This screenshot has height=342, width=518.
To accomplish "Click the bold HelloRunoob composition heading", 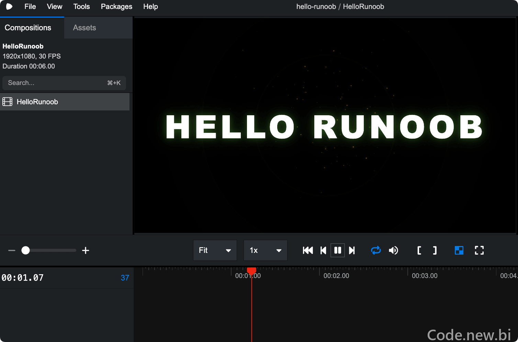I will pyautogui.click(x=23, y=46).
